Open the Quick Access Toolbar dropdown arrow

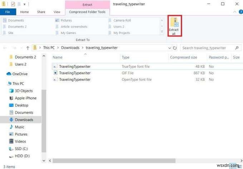point(24,4)
